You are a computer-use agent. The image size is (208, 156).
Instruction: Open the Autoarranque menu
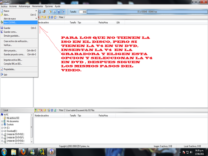coord(24,6)
